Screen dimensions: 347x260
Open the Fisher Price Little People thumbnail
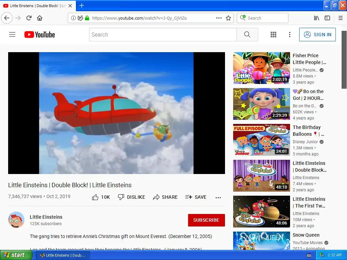point(261,68)
